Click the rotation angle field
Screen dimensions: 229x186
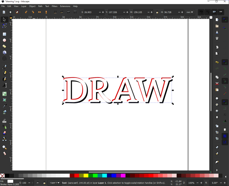214,183
